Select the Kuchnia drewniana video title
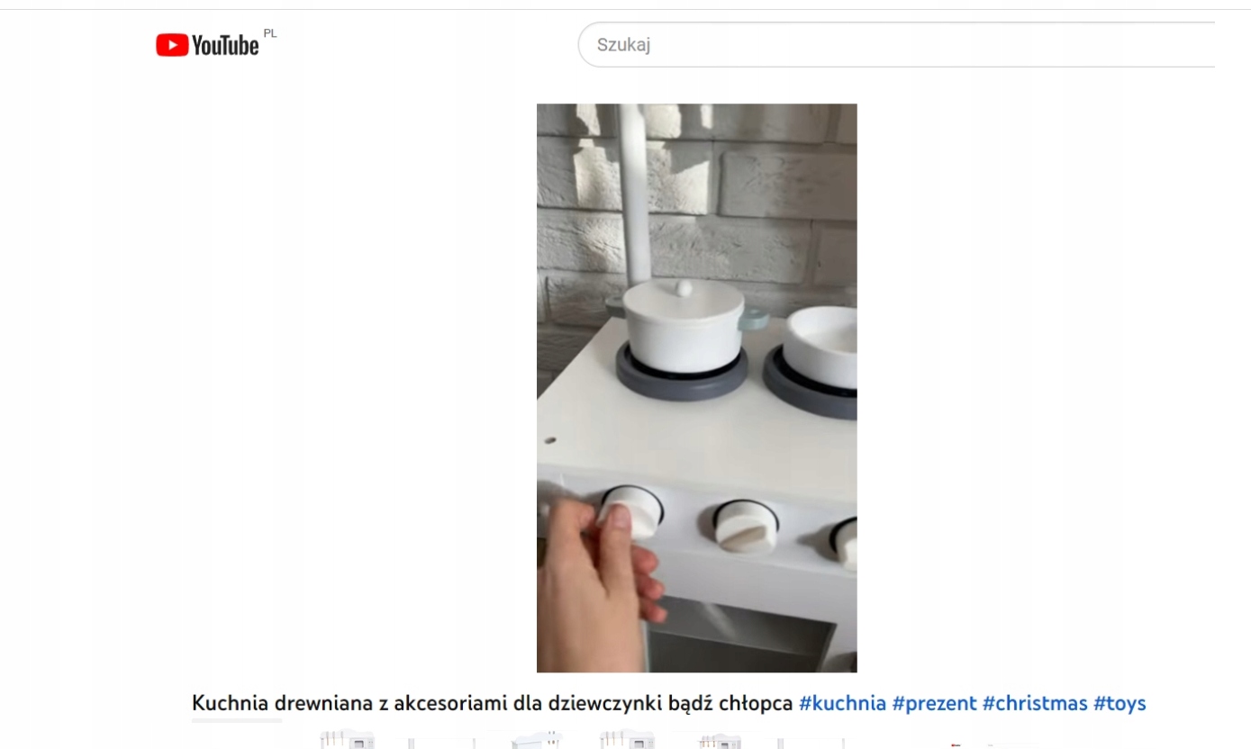The image size is (1251, 749). pyautogui.click(x=492, y=703)
